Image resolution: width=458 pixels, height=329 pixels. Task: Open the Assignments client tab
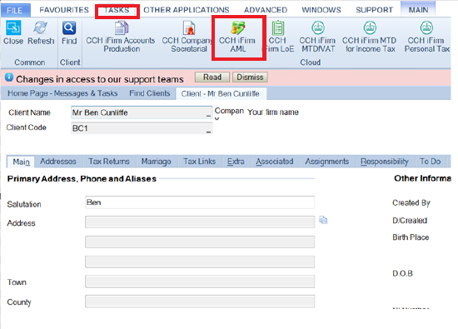[x=327, y=162]
